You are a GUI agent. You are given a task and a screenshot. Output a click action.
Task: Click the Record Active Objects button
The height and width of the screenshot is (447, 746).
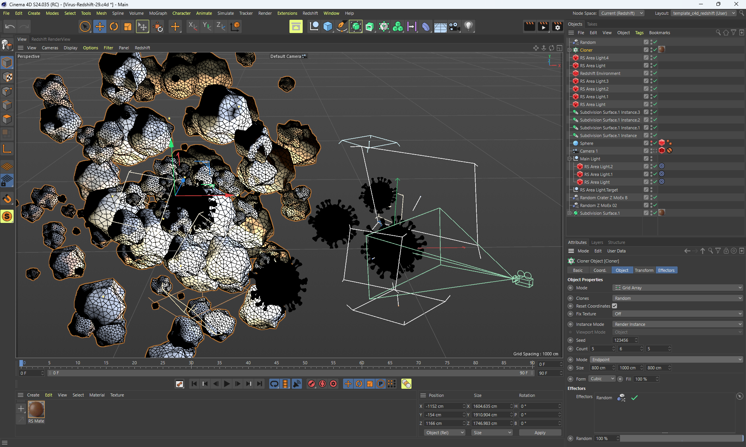tap(312, 384)
